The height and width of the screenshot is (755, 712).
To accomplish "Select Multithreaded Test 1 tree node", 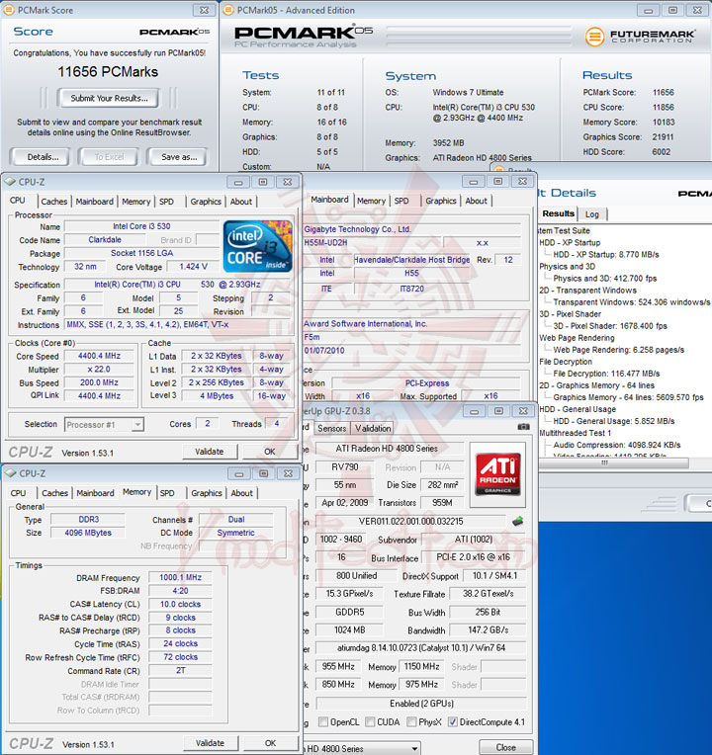I will 576,433.
